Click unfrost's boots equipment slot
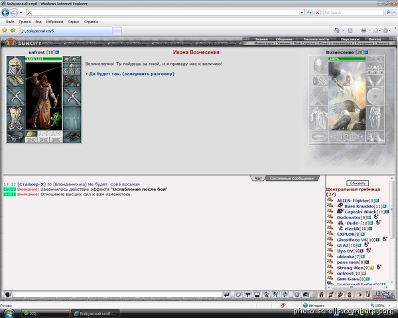Screen dimensions: 398x318 [x=72, y=136]
